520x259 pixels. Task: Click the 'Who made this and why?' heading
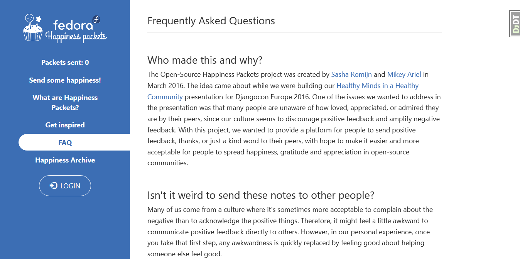pos(205,60)
